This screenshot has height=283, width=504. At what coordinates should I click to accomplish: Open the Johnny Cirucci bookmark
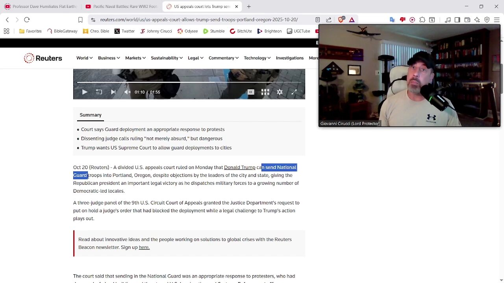[156, 31]
